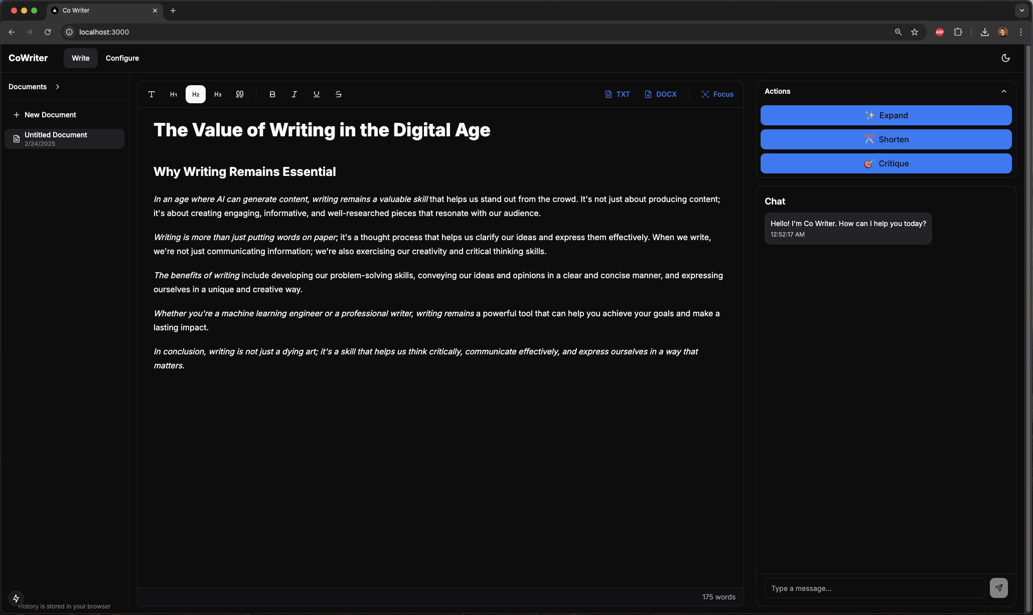Switch dark mode with the moon icon

pyautogui.click(x=1005, y=58)
